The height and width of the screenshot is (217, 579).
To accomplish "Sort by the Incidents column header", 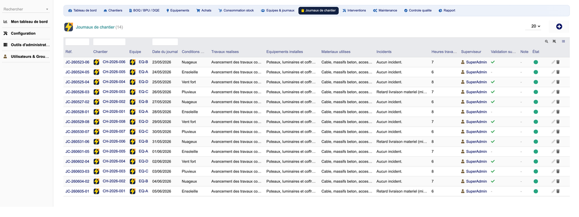I will [x=384, y=52].
